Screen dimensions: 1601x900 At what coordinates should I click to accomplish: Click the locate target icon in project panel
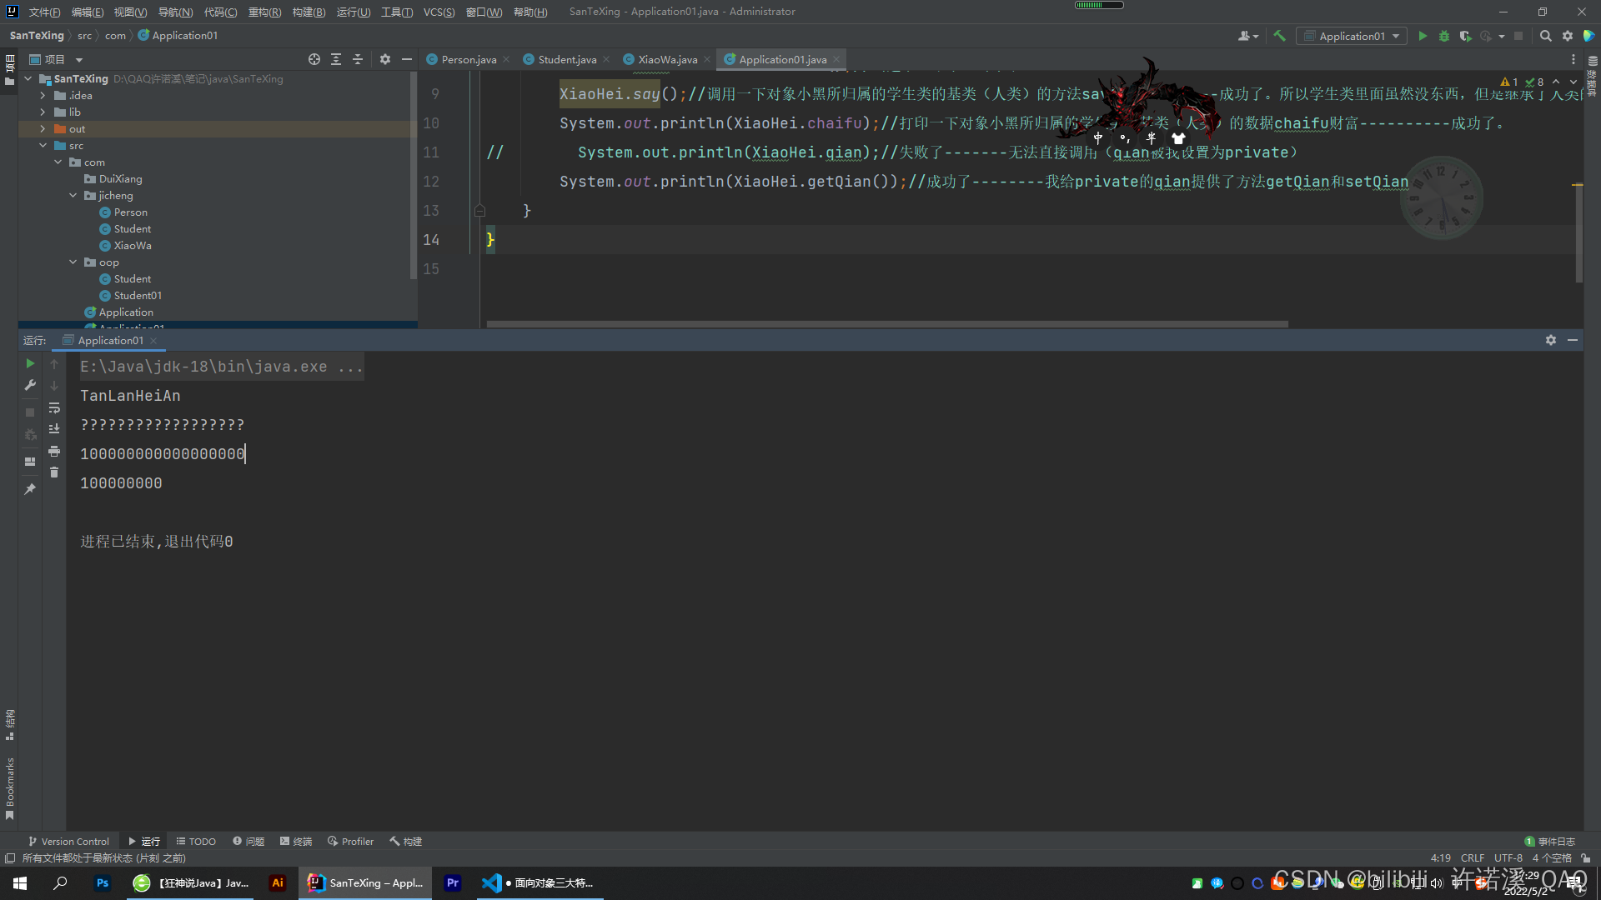click(x=314, y=59)
